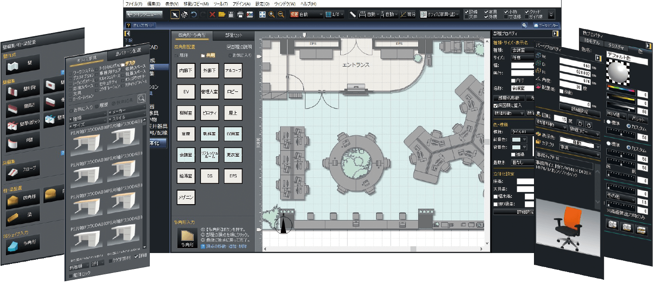Screen dimensions: 653x306
Task: Click the fit-to-screen view icon
Action: tap(262, 14)
